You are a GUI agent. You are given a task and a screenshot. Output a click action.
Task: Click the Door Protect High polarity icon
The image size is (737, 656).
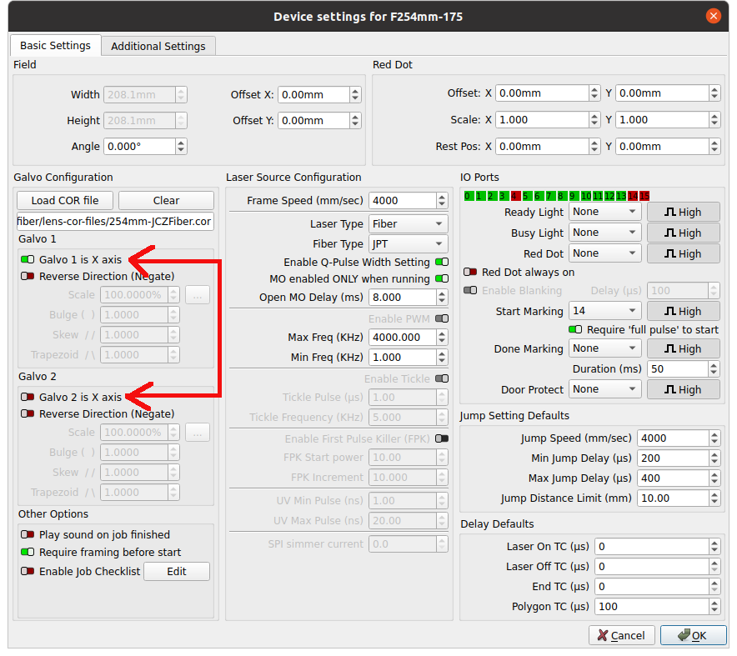tap(683, 389)
